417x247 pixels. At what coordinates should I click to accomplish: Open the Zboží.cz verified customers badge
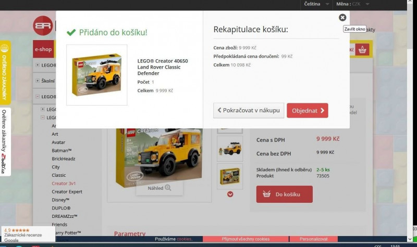[5, 141]
